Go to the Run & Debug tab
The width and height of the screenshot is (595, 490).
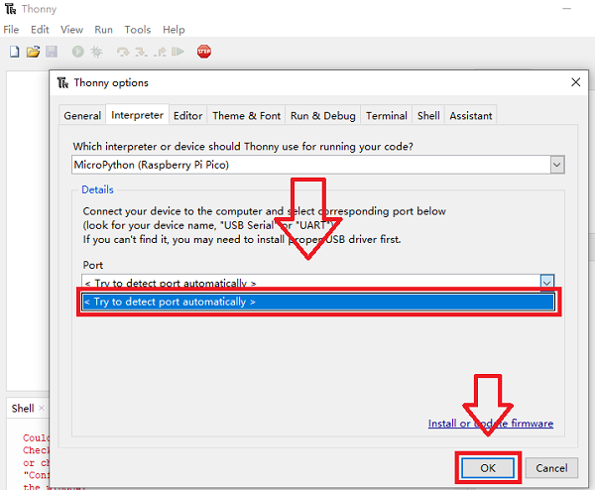pos(323,115)
